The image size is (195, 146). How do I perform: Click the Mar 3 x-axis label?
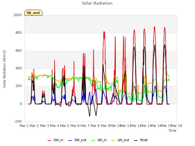pos(44,126)
